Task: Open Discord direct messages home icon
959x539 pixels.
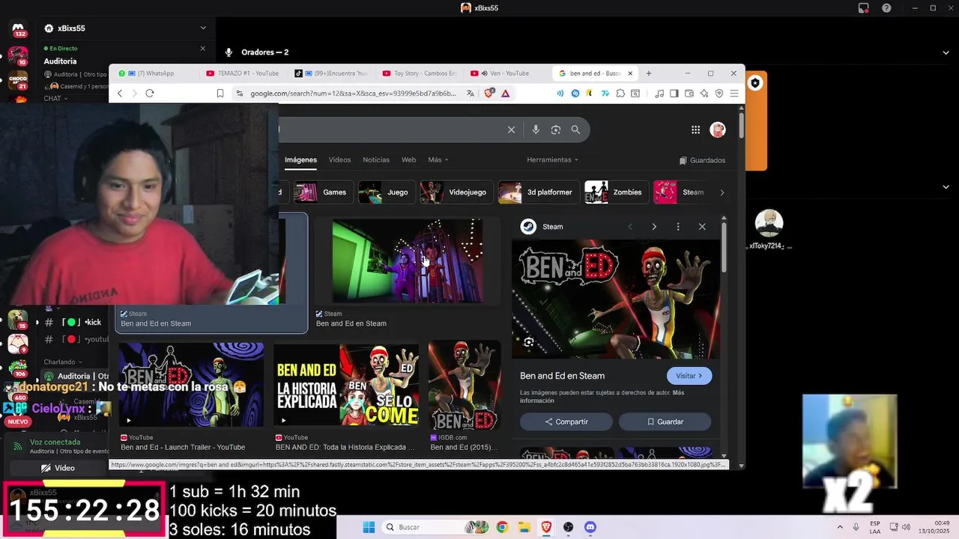Action: tap(18, 30)
